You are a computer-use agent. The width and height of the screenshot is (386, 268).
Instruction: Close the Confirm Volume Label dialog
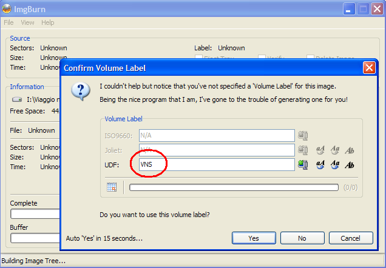click(x=369, y=68)
